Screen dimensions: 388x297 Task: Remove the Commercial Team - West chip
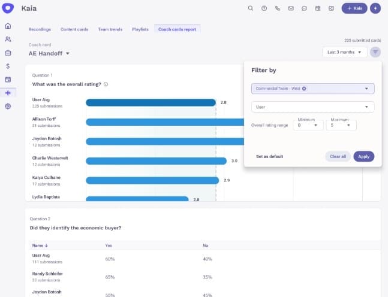[x=304, y=89]
